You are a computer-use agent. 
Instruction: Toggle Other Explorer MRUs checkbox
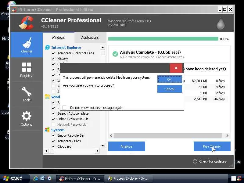(x=53, y=119)
